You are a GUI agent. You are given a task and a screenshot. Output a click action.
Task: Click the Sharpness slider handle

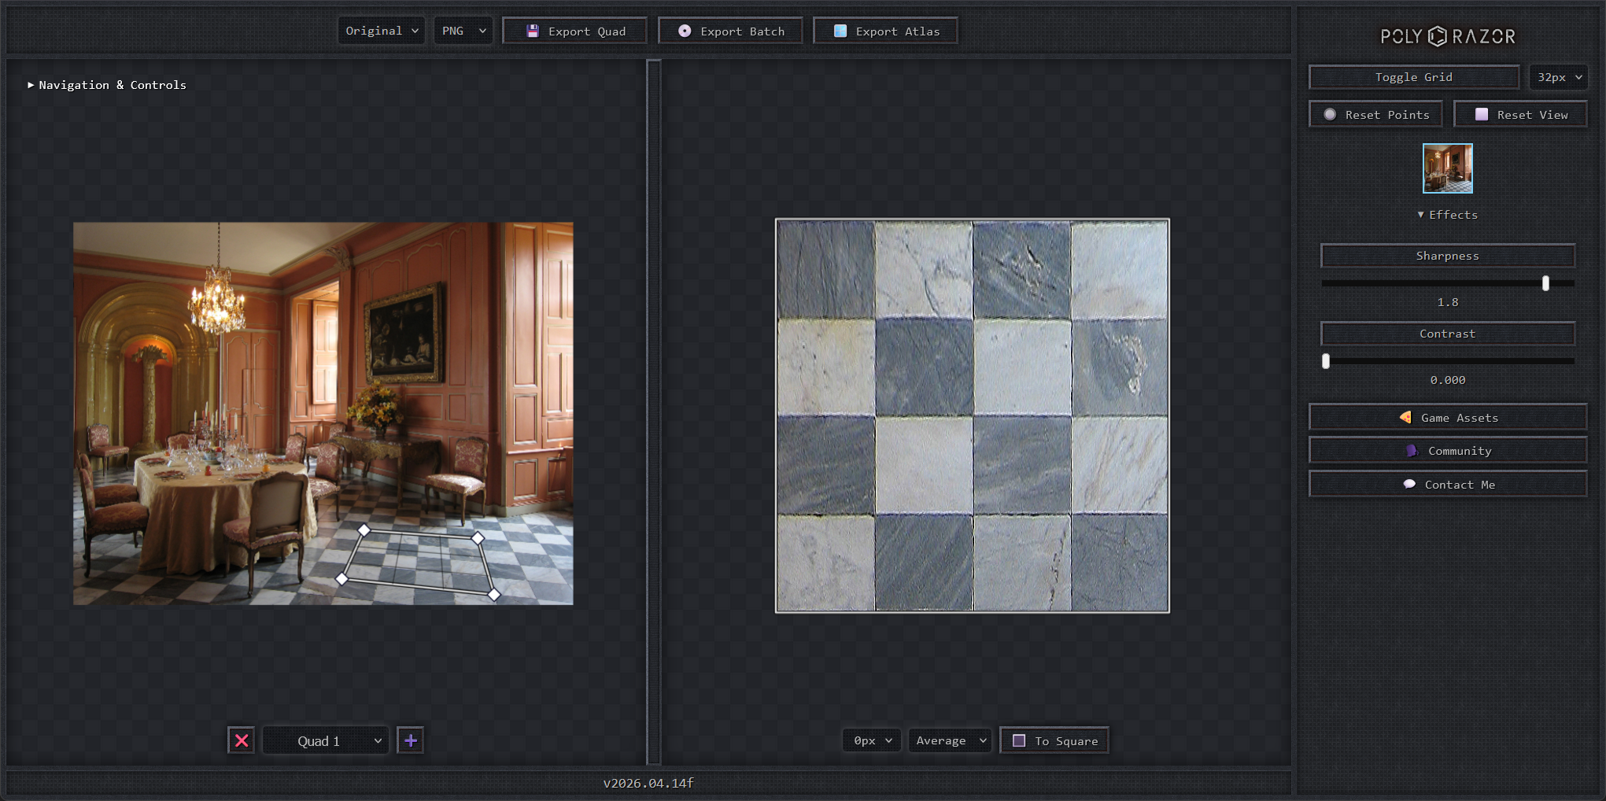[x=1545, y=283]
